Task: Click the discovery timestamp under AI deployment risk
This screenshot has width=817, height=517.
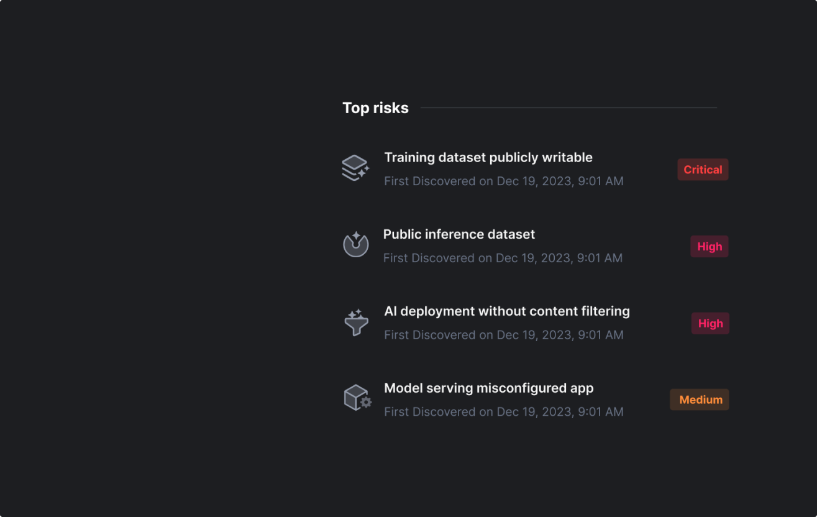Action: 503,334
